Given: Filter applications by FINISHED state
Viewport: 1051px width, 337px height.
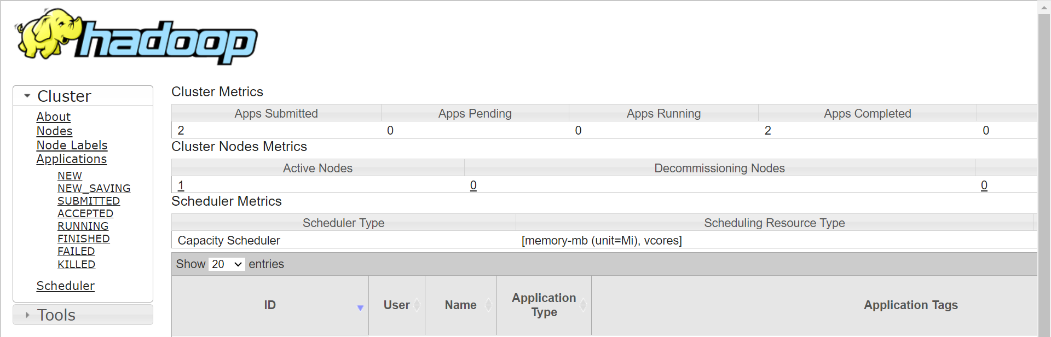Looking at the screenshot, I should tap(83, 239).
